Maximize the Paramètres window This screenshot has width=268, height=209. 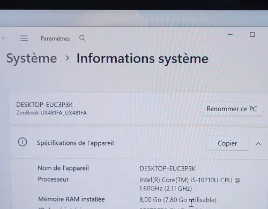coord(252,34)
